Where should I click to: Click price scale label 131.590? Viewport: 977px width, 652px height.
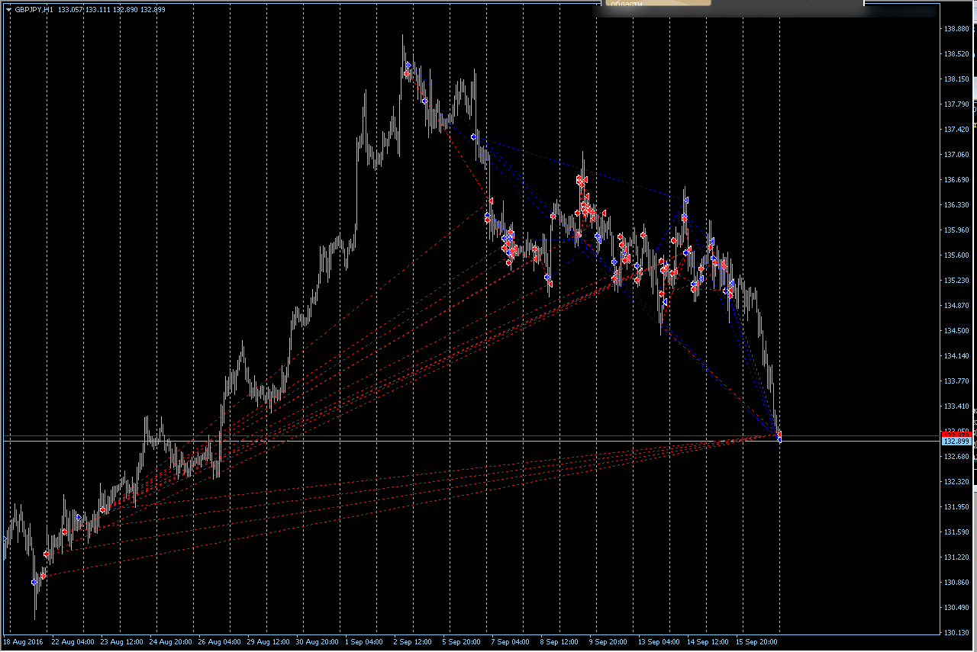956,532
